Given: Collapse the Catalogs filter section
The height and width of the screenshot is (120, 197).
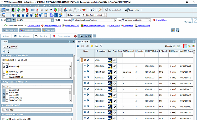Looking at the screenshot, I should [3, 56].
